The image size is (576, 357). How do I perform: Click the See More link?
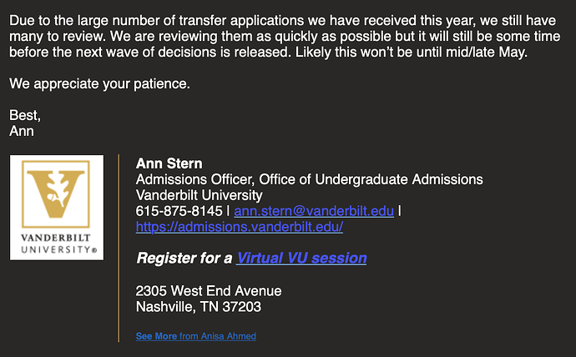click(156, 336)
